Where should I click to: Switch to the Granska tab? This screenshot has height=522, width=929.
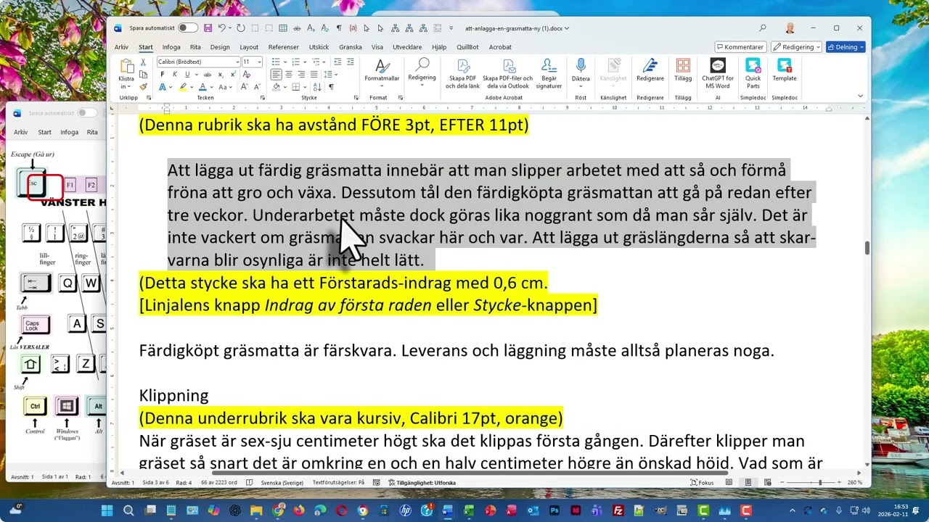click(x=351, y=47)
